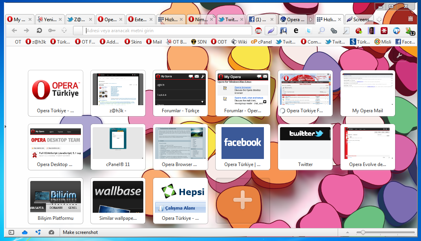
Task: Open the Skins bookmark
Action: click(x=133, y=42)
